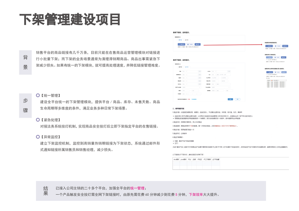Click the 平台 table header cell

189,160
